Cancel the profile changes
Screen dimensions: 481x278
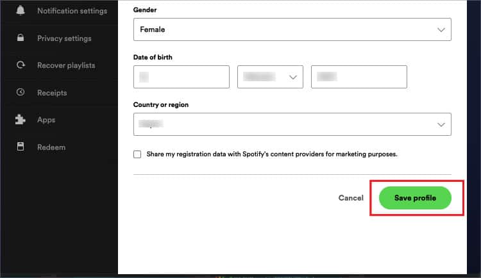coord(351,198)
